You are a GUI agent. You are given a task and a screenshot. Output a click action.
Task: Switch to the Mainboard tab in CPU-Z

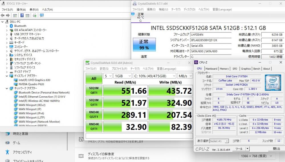click(x=211, y=69)
